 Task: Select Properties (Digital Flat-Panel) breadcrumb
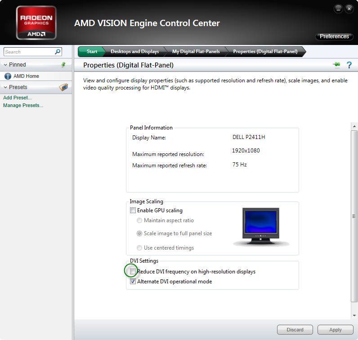[x=265, y=52]
